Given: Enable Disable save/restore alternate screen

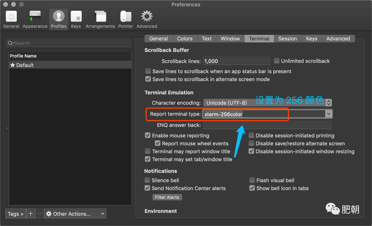Looking at the screenshot, I should (251, 143).
